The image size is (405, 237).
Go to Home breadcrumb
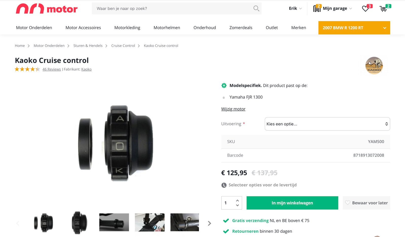pos(20,46)
